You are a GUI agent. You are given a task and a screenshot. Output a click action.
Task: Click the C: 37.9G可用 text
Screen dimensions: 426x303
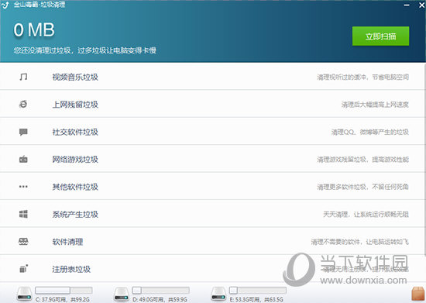pyautogui.click(x=51, y=299)
